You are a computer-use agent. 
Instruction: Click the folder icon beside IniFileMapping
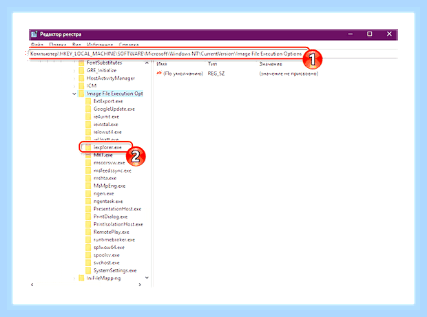tap(81, 278)
